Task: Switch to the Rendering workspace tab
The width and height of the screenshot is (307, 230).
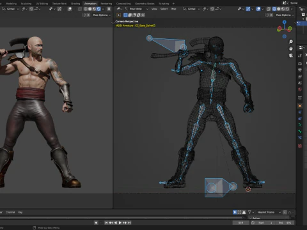Action: point(106,4)
